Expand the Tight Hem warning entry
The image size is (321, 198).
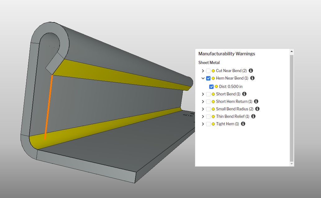tap(203, 124)
